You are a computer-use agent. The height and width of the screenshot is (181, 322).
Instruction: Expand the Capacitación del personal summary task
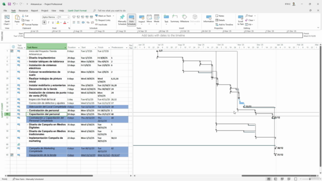click(28, 114)
